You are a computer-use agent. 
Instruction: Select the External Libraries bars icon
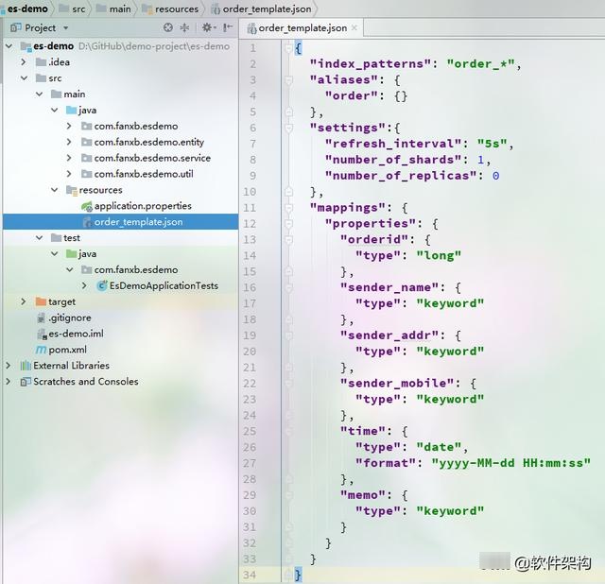click(x=26, y=366)
